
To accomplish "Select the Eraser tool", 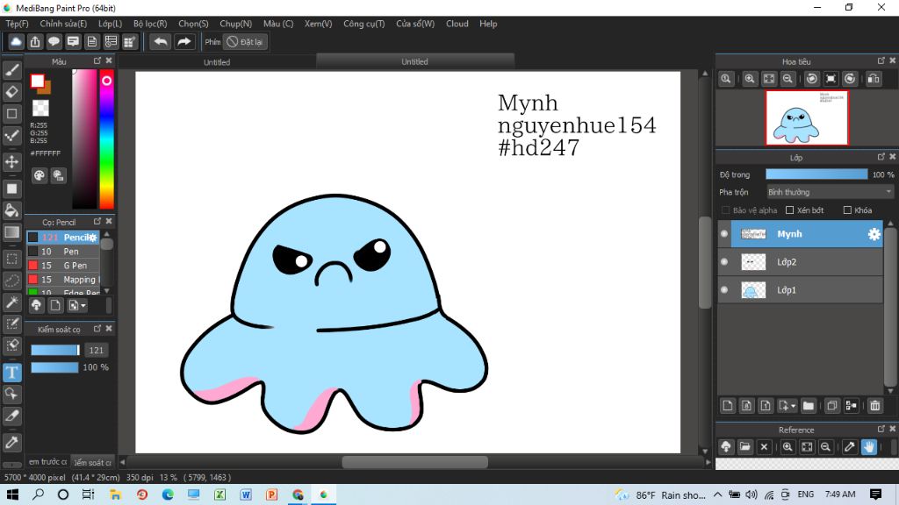I will (12, 91).
